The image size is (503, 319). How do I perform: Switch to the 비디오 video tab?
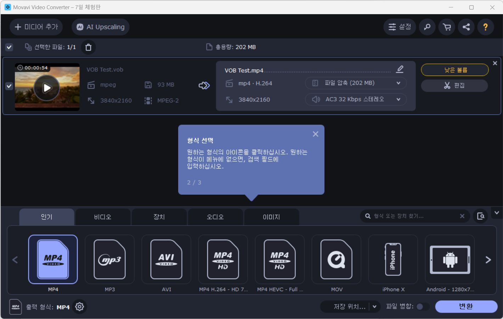pyautogui.click(x=103, y=217)
